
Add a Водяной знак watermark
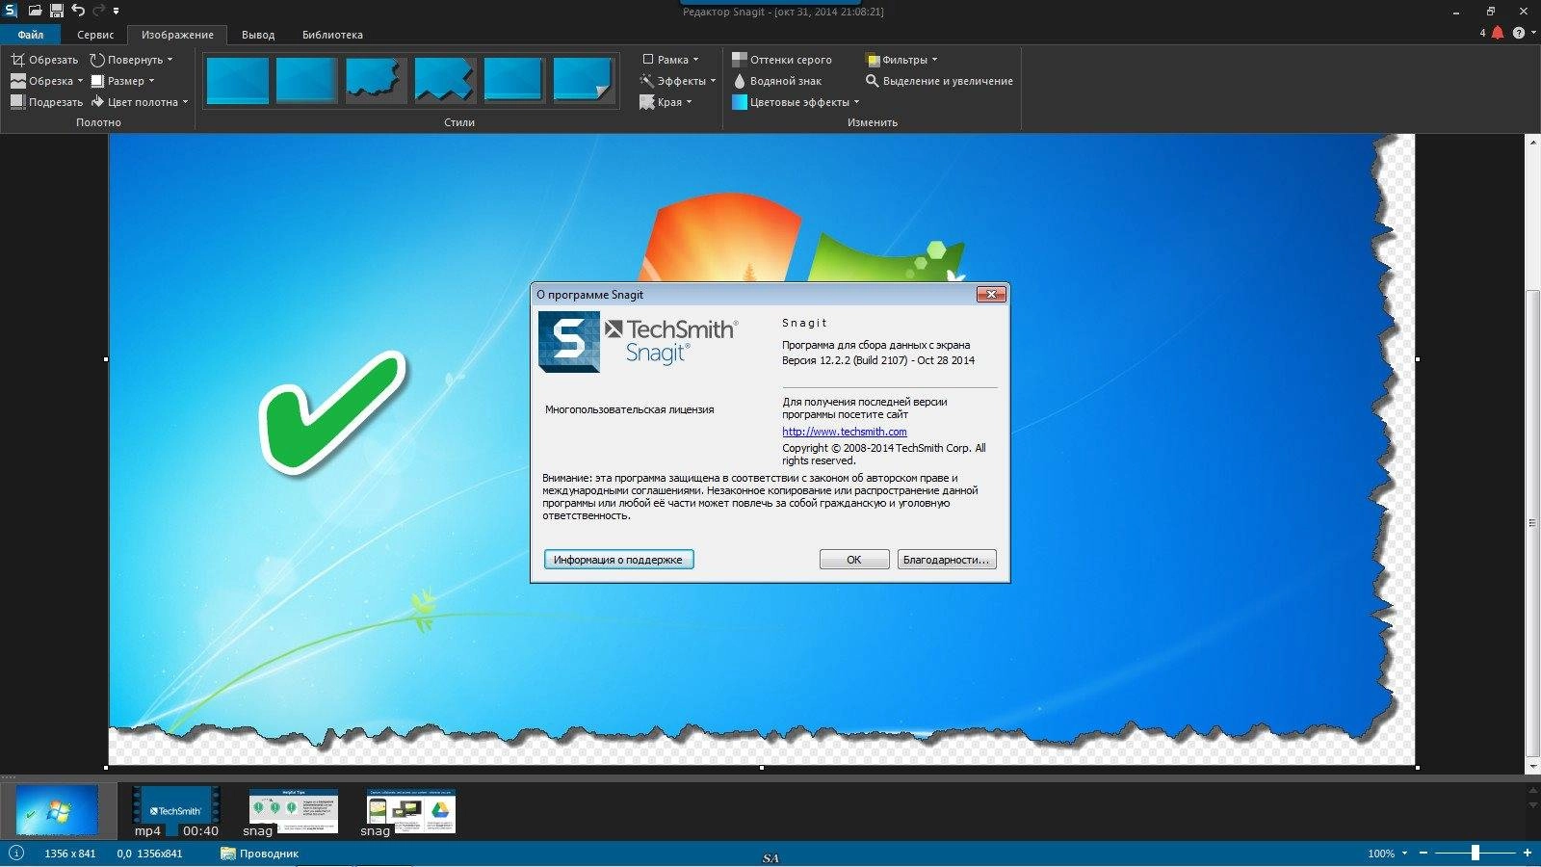coord(777,81)
